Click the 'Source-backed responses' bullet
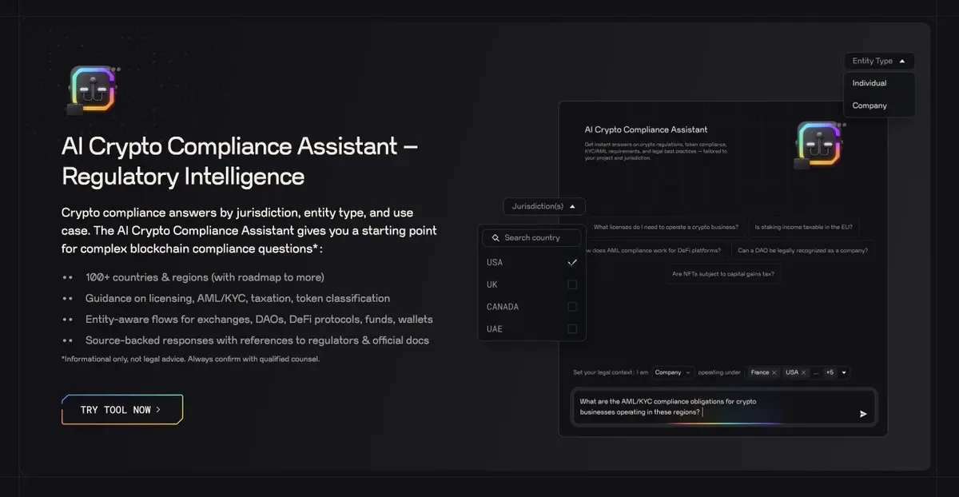This screenshot has width=959, height=497. [x=257, y=340]
